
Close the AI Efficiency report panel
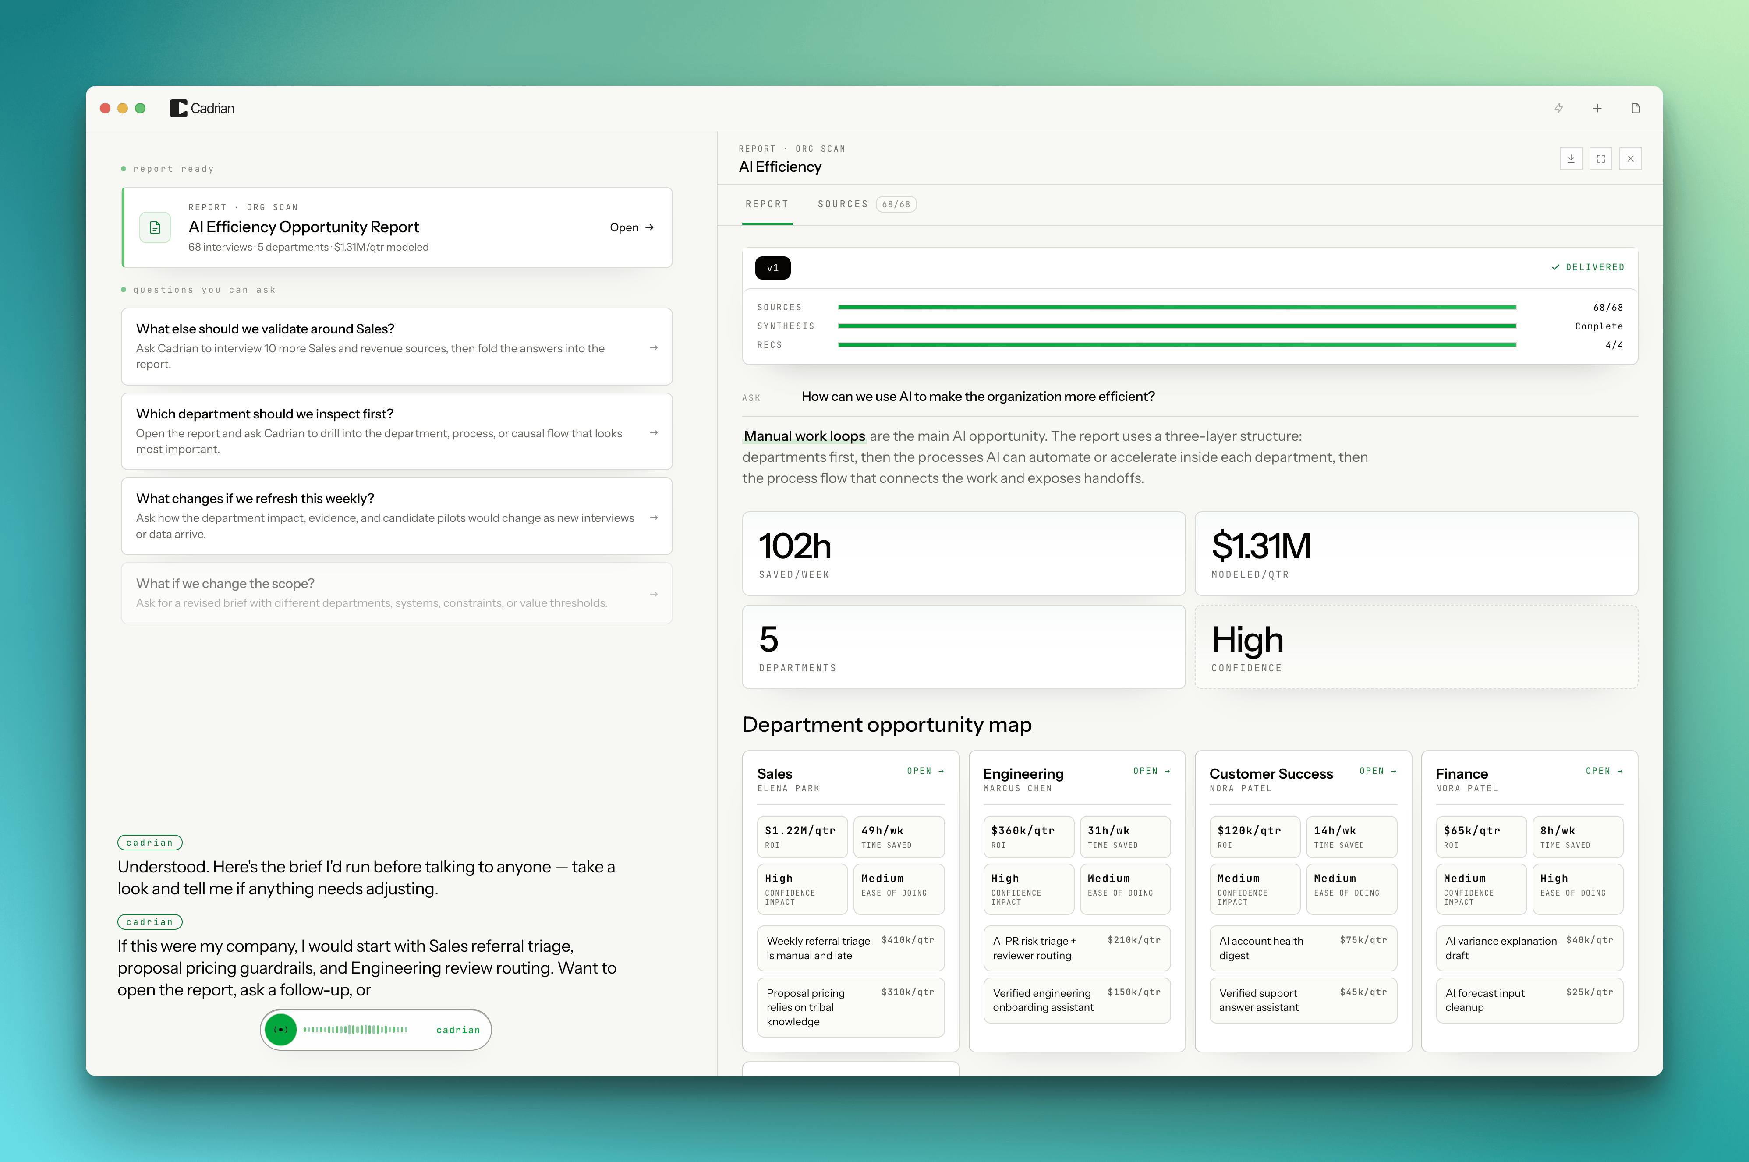point(1630,159)
